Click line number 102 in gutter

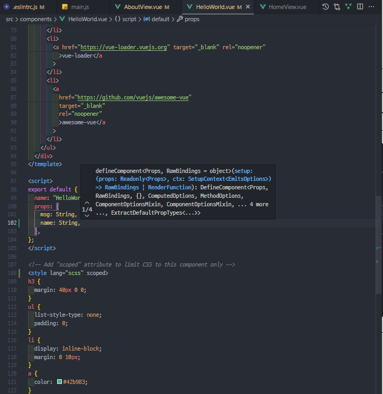12,223
